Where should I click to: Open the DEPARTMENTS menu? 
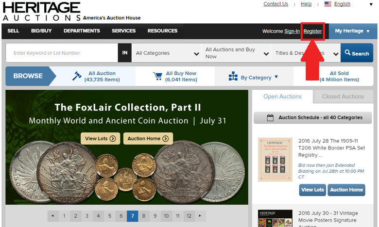point(82,31)
